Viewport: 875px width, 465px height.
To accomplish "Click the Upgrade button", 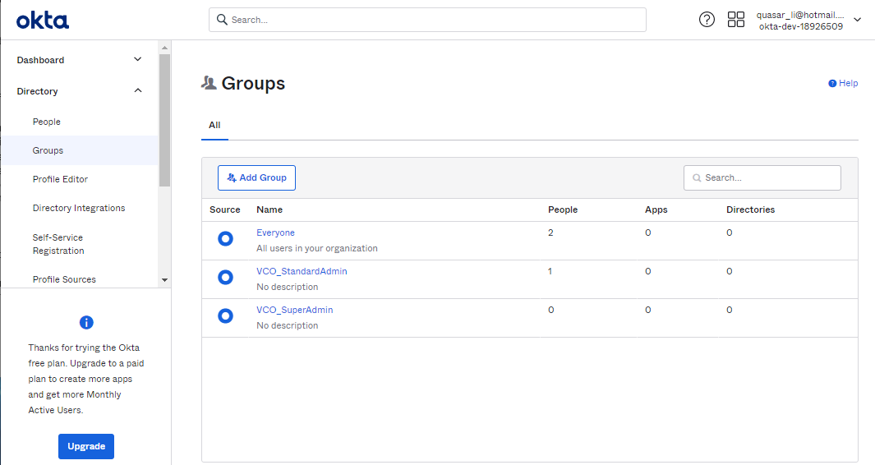I will [x=86, y=447].
